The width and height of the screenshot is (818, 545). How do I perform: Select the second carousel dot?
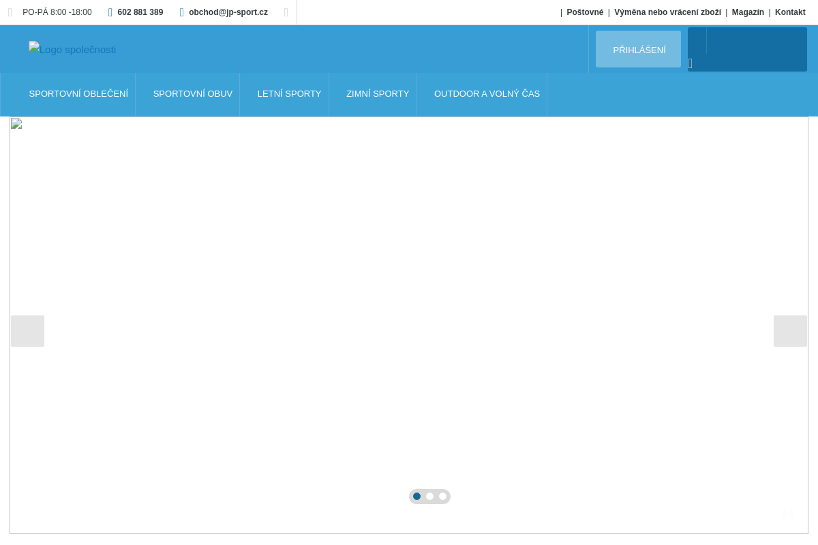click(x=429, y=497)
